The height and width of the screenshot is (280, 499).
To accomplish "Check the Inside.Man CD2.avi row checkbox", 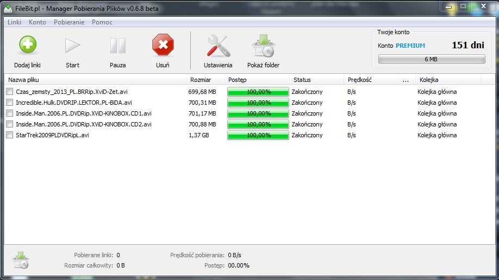I will pyautogui.click(x=10, y=124).
